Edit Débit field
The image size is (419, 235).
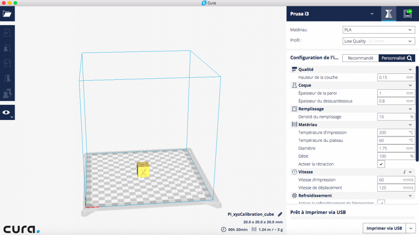tap(396, 156)
